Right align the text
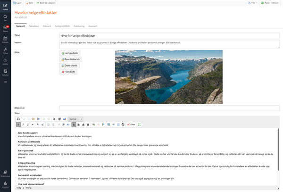 tap(83, 125)
